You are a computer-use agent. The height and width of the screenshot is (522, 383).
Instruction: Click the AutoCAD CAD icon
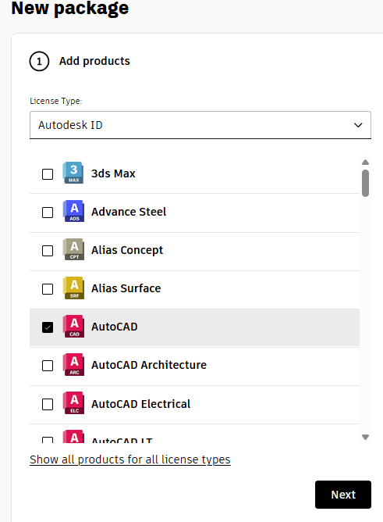[x=73, y=327]
